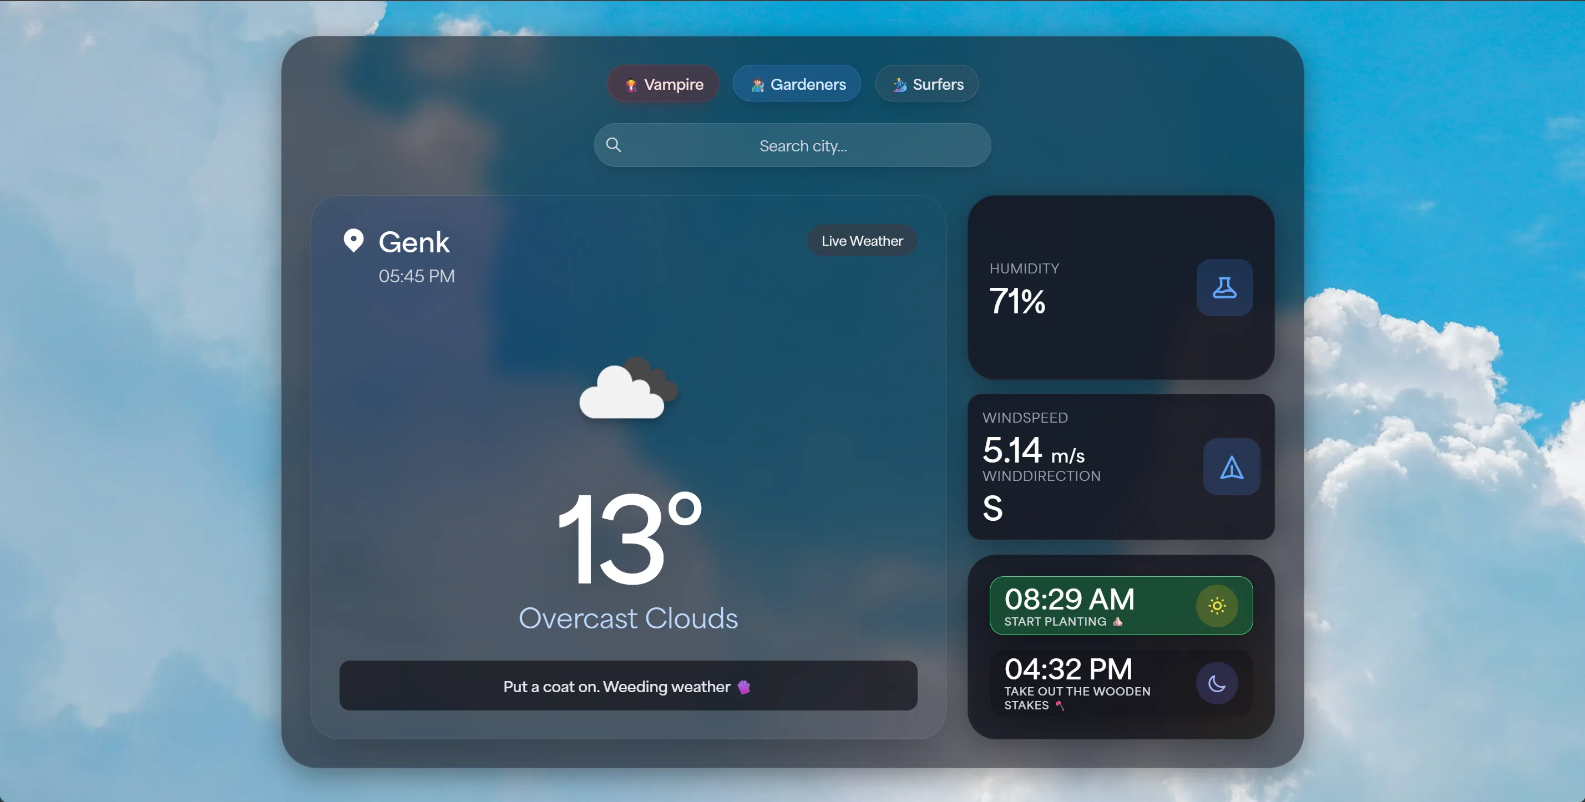The image size is (1585, 802).
Task: Click the local time 05:45 PM
Action: pos(417,276)
